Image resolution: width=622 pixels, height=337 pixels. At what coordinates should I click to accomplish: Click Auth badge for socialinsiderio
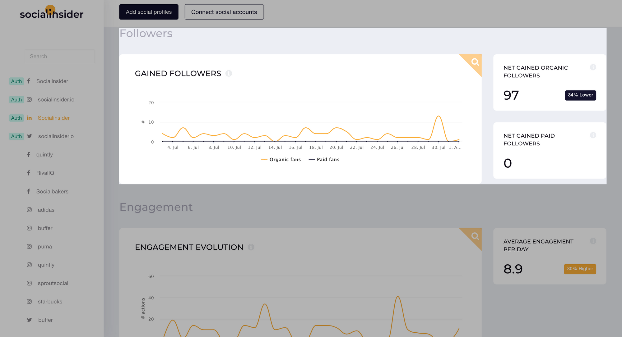(x=16, y=136)
